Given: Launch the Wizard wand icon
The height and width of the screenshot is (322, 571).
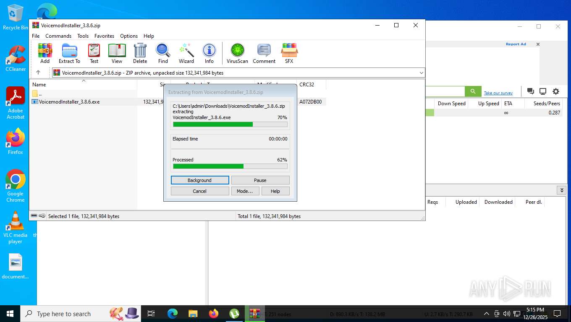Looking at the screenshot, I should point(186,53).
